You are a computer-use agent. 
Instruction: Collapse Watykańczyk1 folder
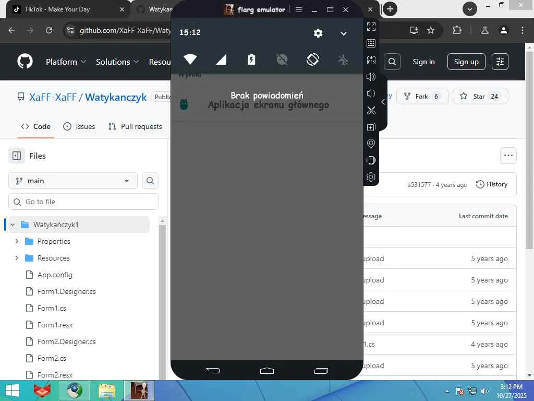pos(13,225)
